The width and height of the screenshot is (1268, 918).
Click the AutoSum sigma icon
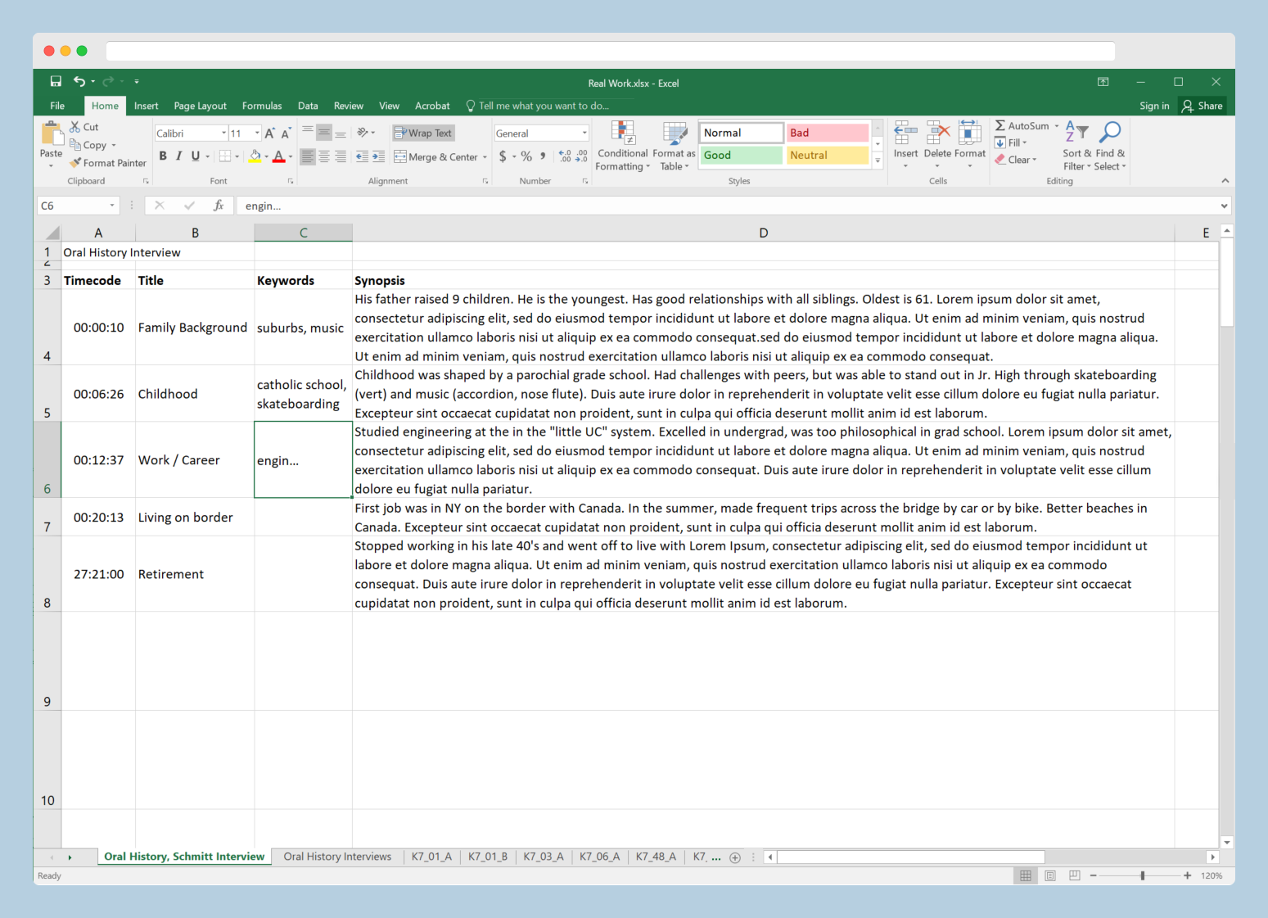[x=1000, y=126]
